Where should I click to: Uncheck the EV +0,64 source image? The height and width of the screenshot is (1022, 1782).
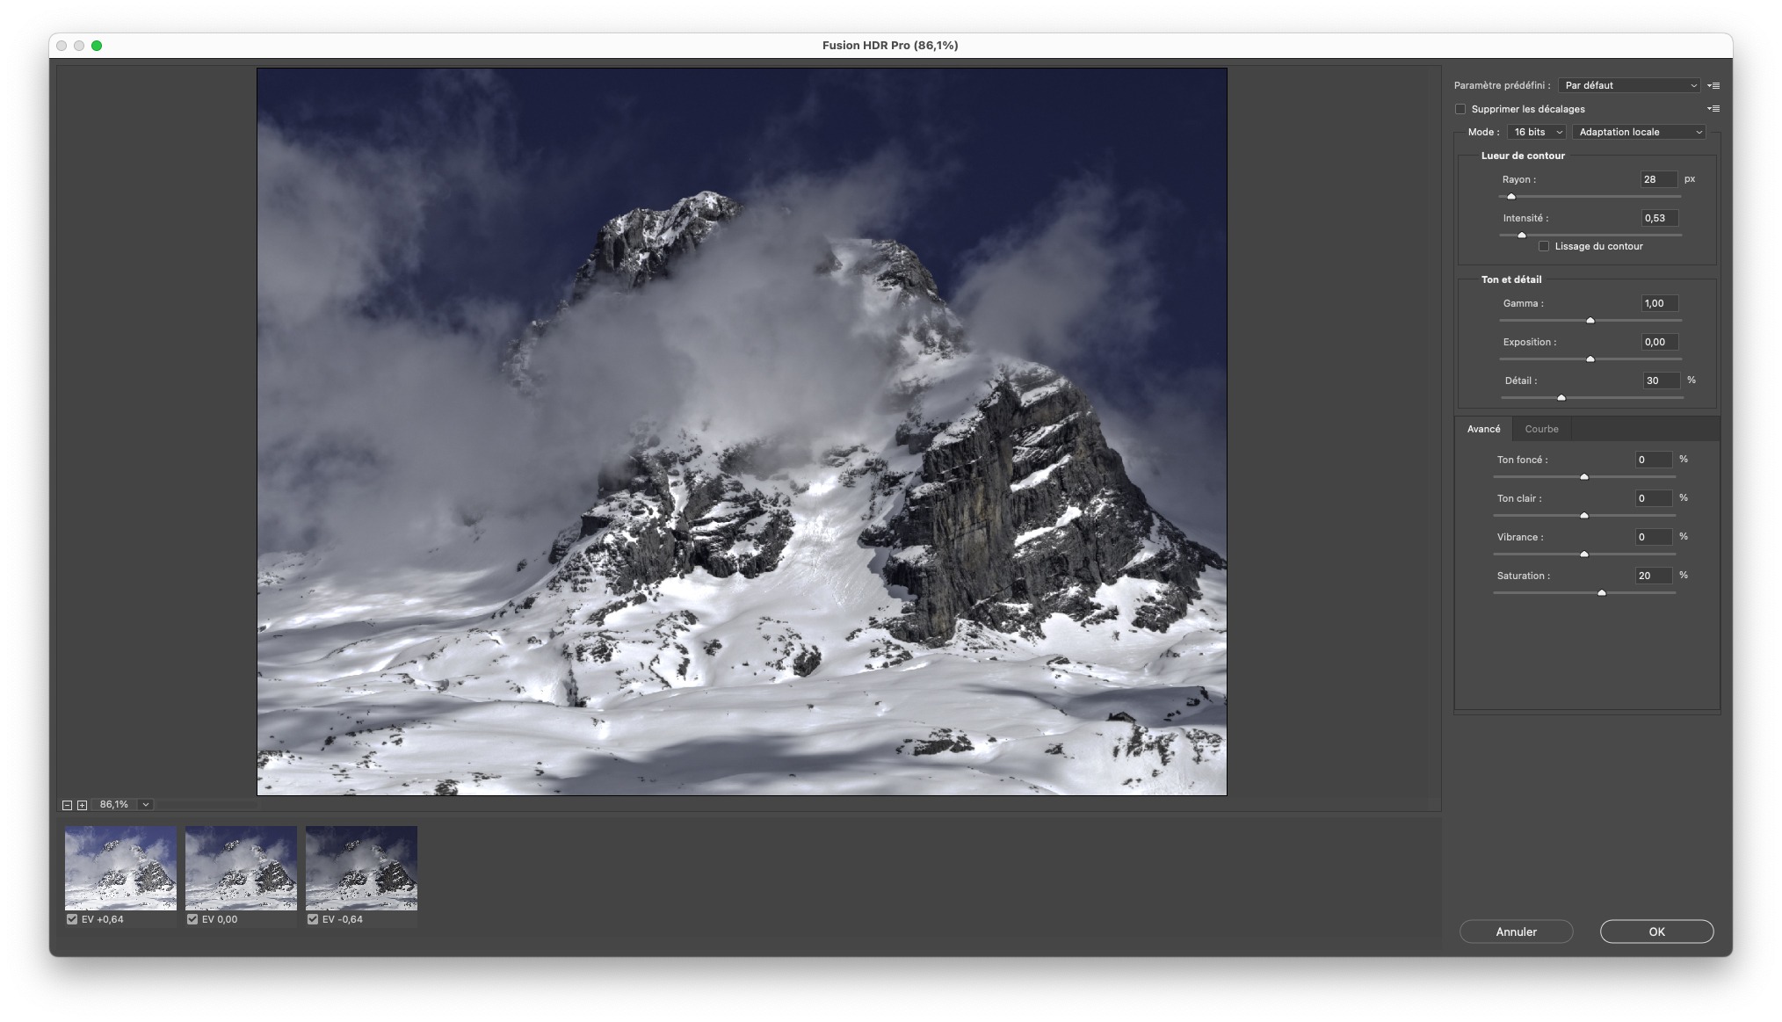point(72,919)
